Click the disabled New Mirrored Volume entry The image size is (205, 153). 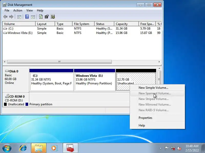coord(157,105)
